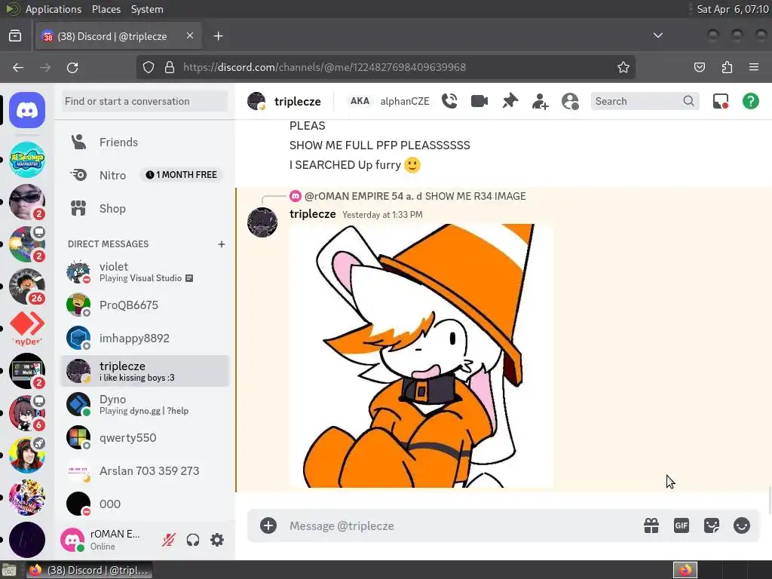The image size is (772, 579).
Task: Open Shop page
Action: pyautogui.click(x=145, y=208)
